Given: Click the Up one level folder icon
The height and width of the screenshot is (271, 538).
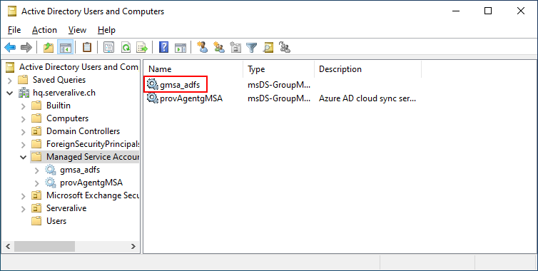Looking at the screenshot, I should point(49,47).
